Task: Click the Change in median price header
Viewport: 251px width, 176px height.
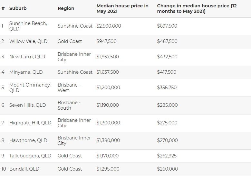Action: (x=197, y=8)
